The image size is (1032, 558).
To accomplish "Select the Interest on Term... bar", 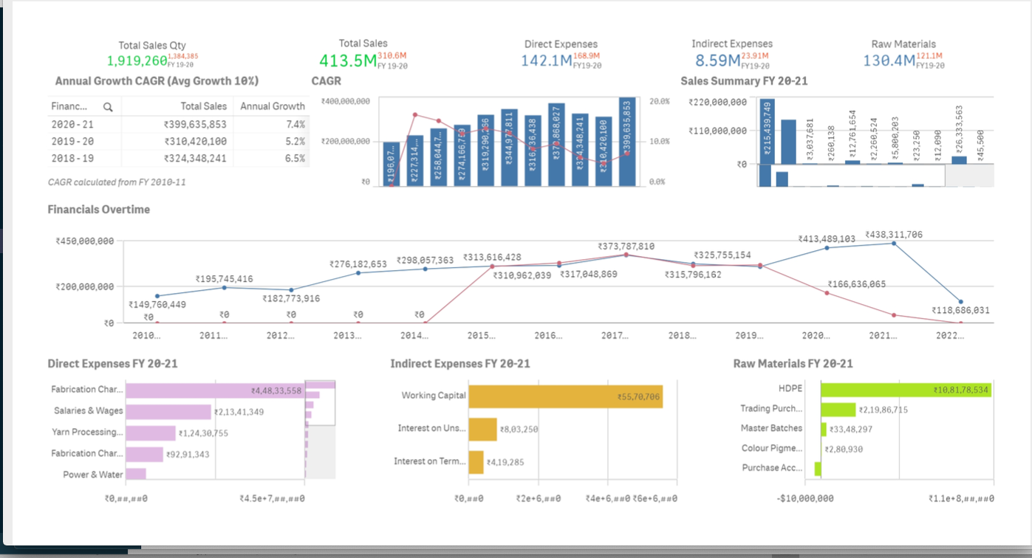I will 476,462.
